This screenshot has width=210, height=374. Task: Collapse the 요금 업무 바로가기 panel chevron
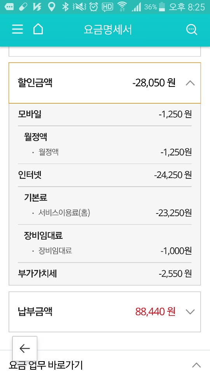pos(196,365)
